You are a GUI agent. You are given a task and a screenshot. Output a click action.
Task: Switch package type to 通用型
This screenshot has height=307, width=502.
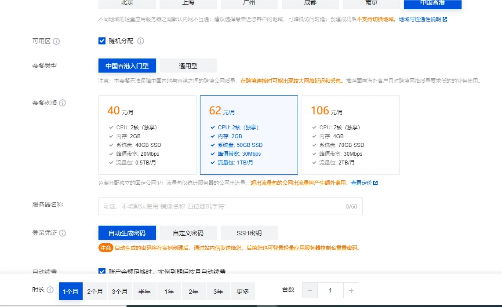click(x=188, y=66)
